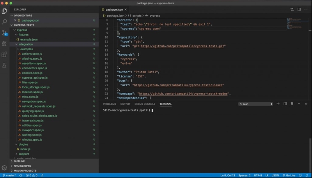This screenshot has height=178, width=312.
Task: Open Source Control view with 27 badge
Action: (x=4, y=33)
